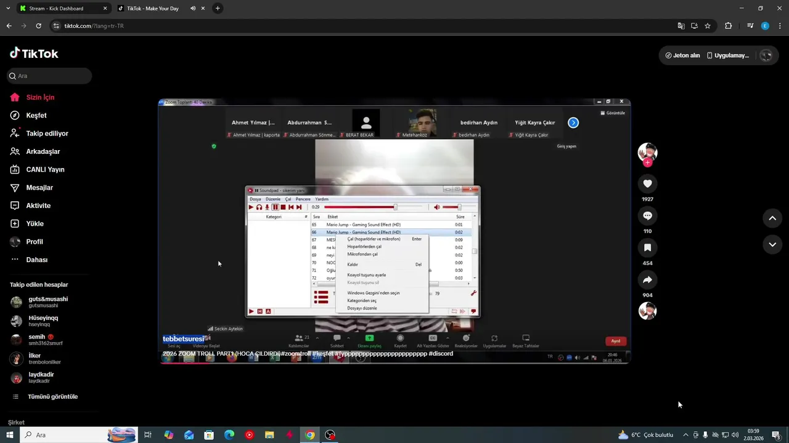Viewport: 789px width, 443px height.
Task: Mute the TikTok tab audio
Action: [x=193, y=9]
